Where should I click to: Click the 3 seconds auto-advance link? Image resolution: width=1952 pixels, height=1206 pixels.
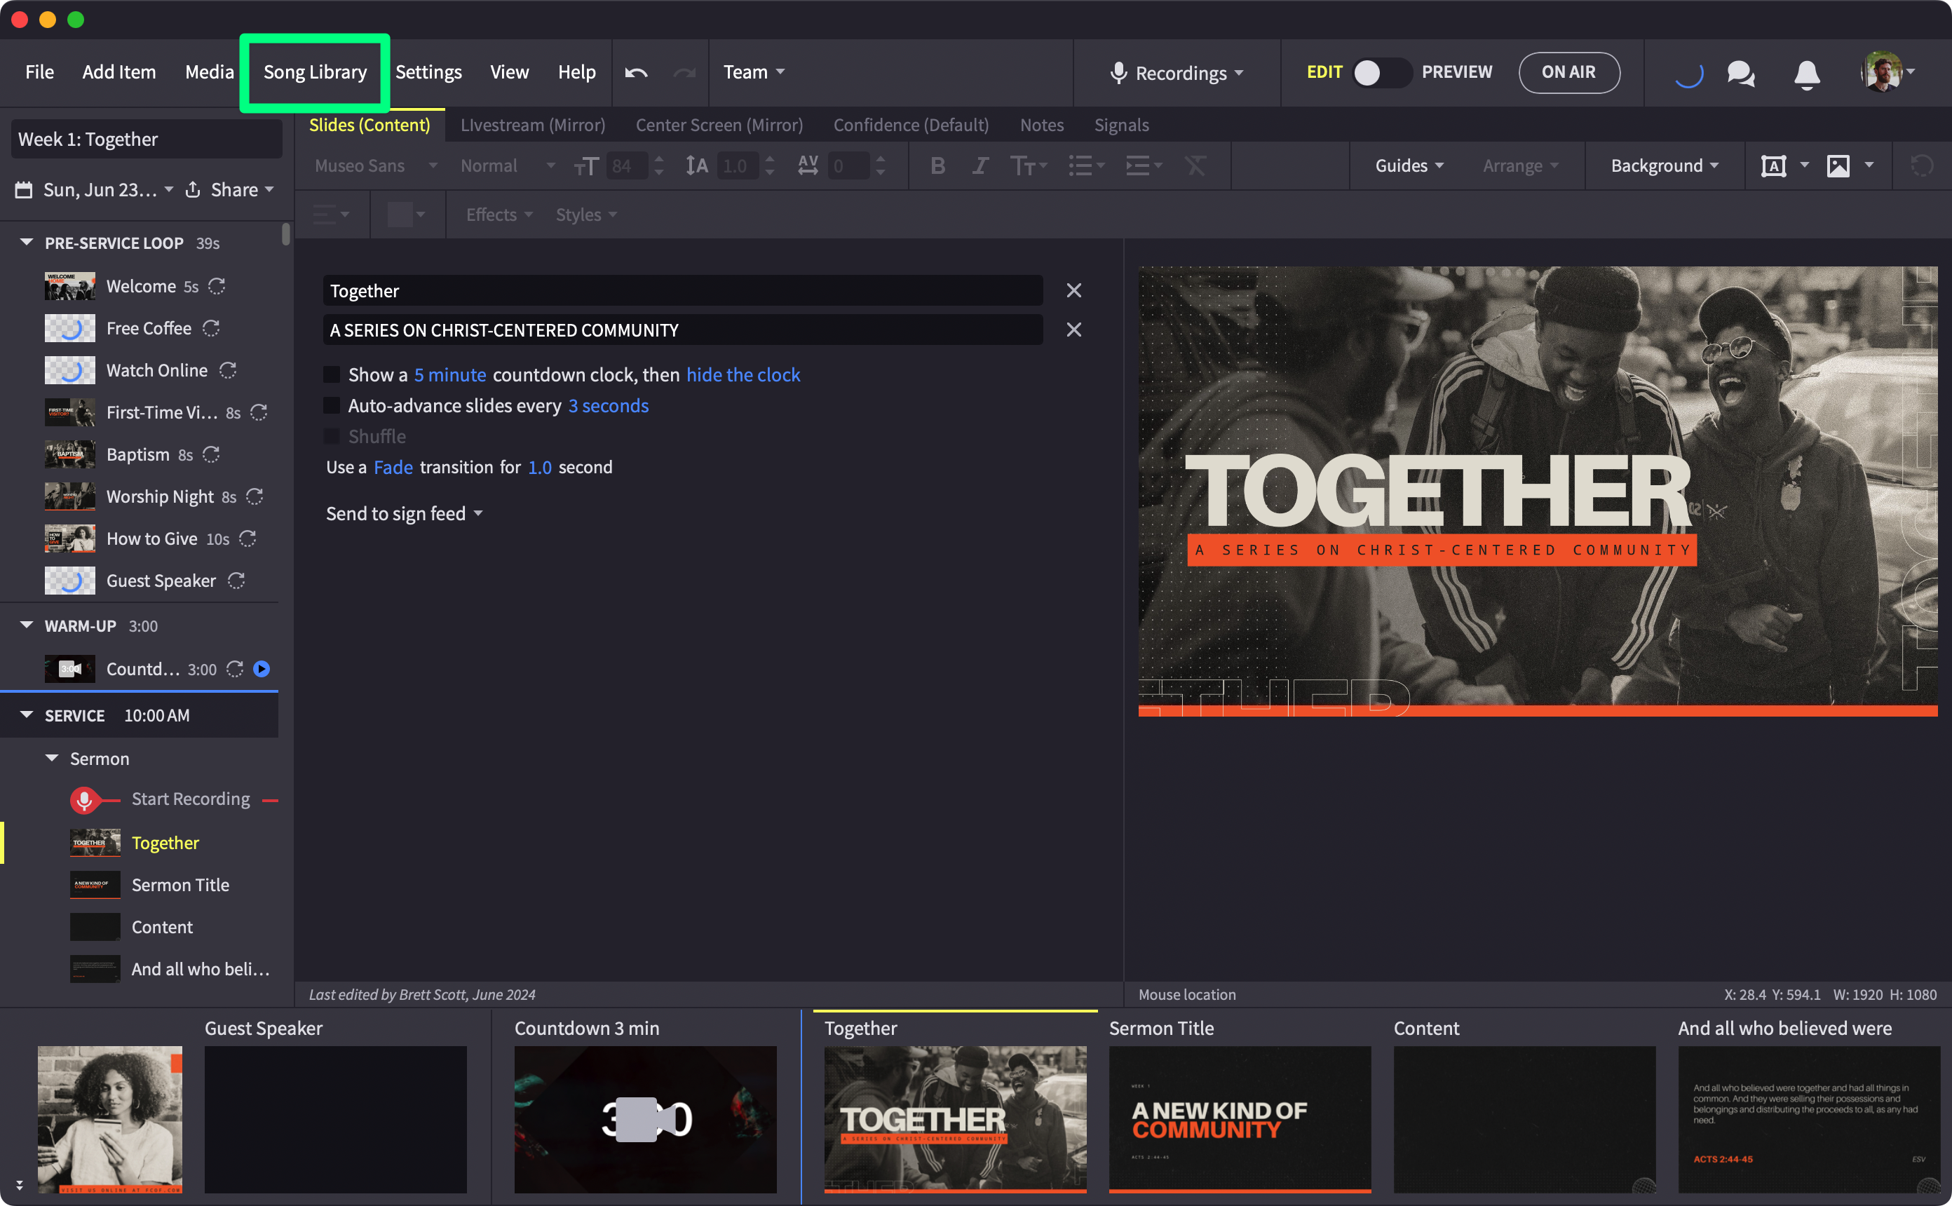[x=609, y=405]
